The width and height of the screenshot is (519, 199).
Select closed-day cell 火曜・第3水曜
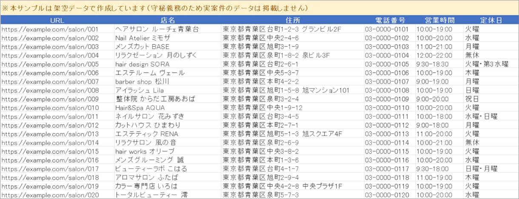click(491, 64)
